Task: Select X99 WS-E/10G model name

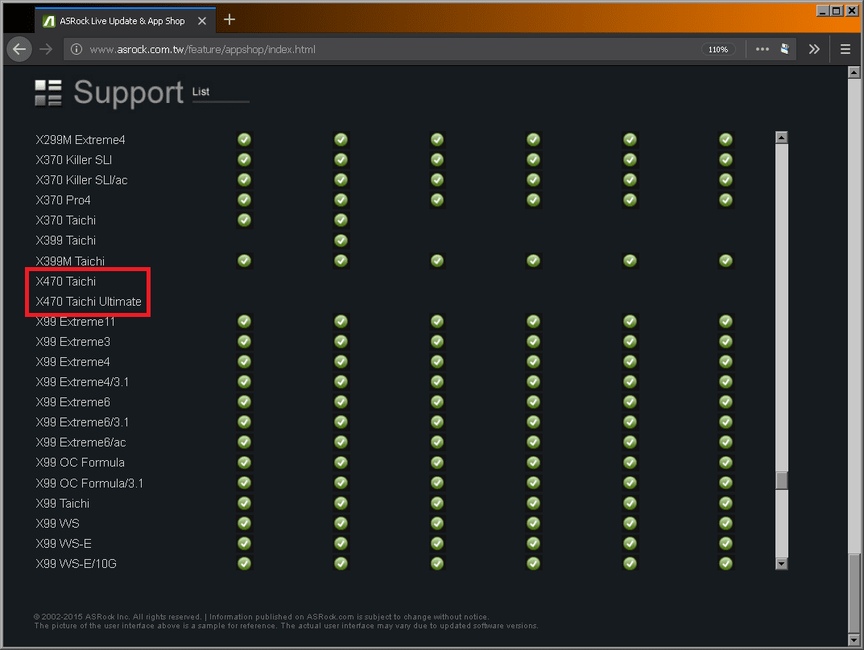Action: point(76,564)
